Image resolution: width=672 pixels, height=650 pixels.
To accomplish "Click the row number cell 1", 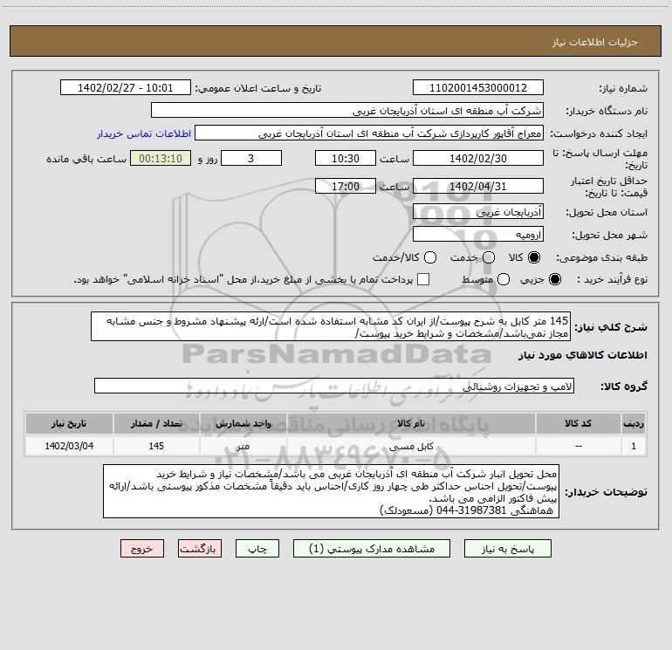I will 634,446.
